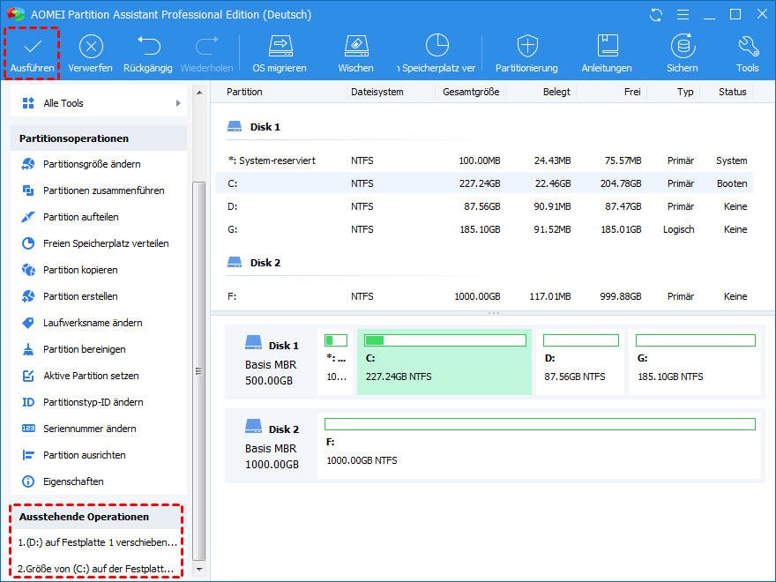Select the system-reserved block in disk map
This screenshot has height=582, width=776.
point(336,362)
